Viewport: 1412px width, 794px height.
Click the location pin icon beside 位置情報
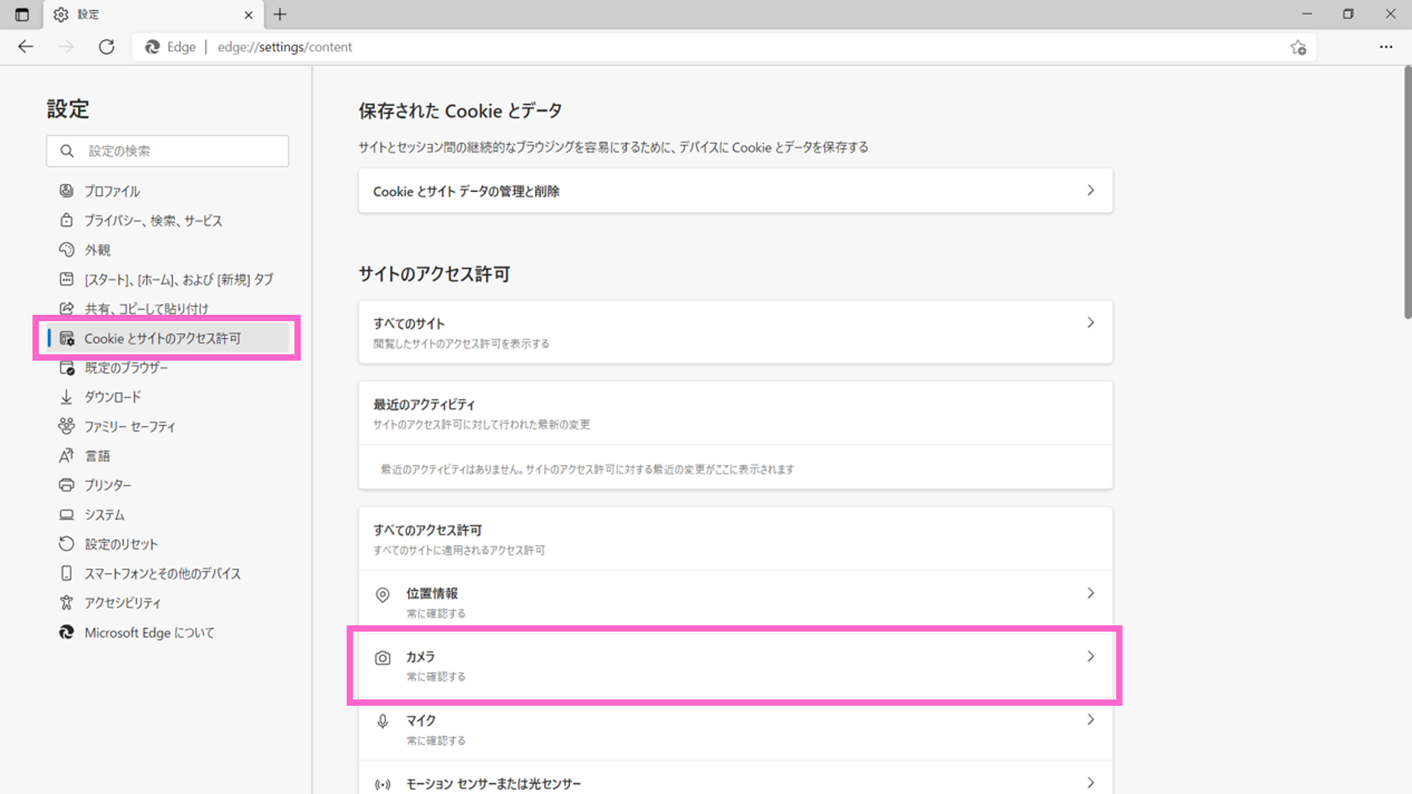pyautogui.click(x=383, y=595)
